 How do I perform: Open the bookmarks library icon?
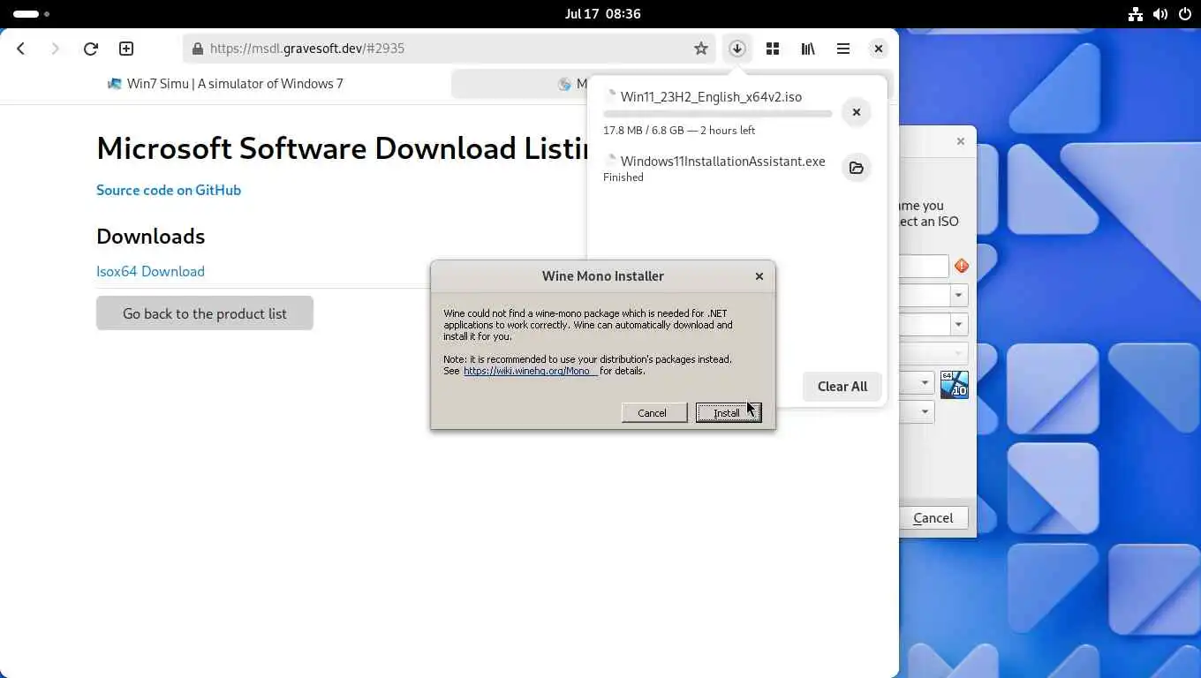tap(808, 49)
